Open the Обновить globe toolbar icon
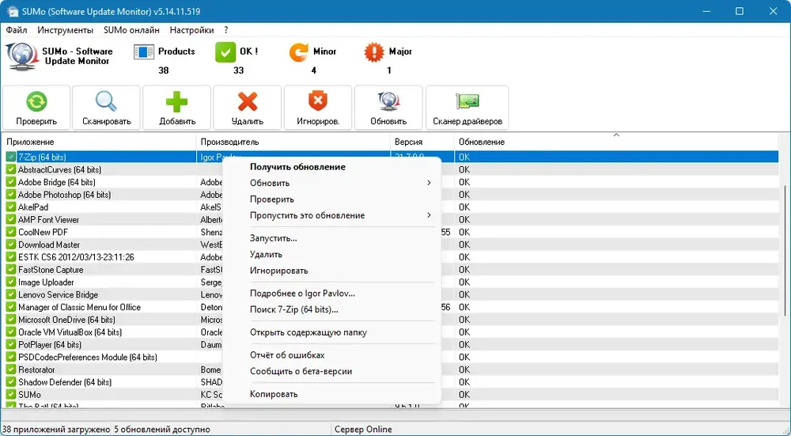The image size is (791, 436). (388, 102)
